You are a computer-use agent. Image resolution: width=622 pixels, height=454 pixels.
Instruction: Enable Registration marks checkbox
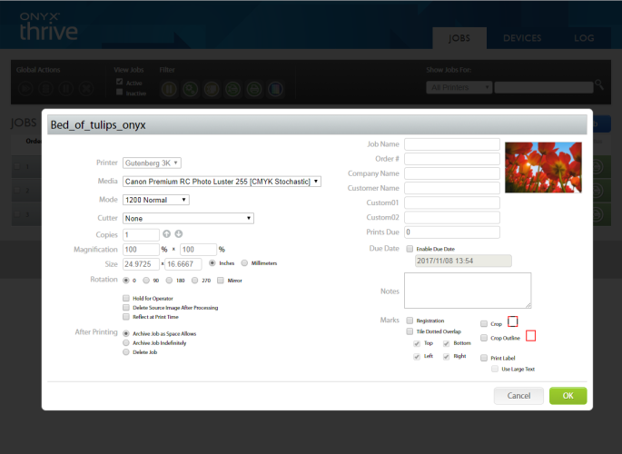[x=410, y=321]
